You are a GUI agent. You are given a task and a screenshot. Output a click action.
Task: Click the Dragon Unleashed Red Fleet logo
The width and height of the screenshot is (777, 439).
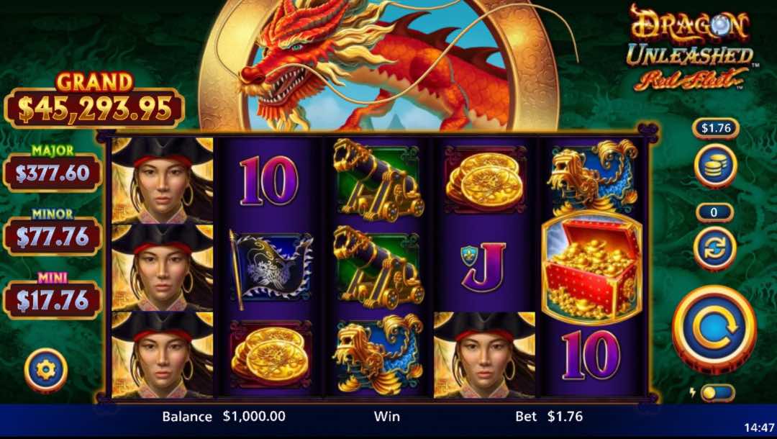[x=689, y=47]
